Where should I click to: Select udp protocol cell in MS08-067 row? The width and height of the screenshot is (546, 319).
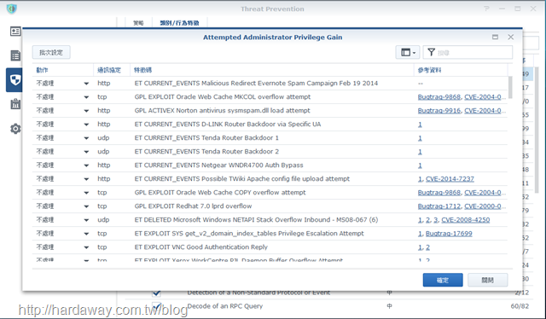click(x=103, y=220)
